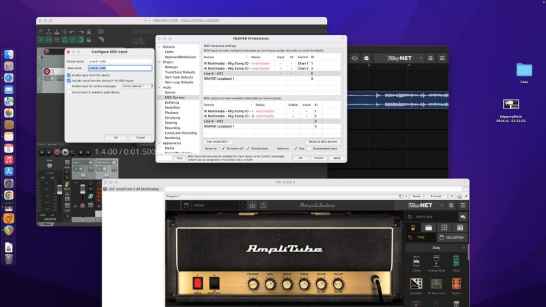Click the transport Pause button

pos(88,152)
